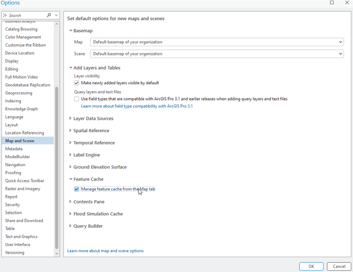Collapse the Basemap section

pyautogui.click(x=71, y=31)
